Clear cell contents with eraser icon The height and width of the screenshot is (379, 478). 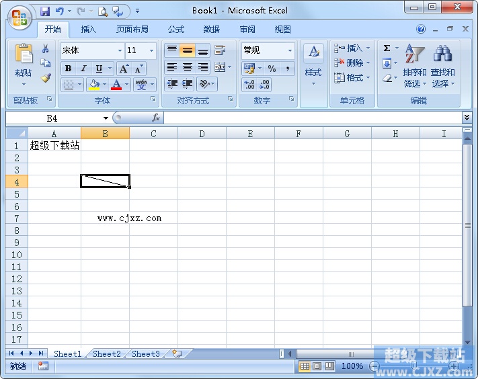pyautogui.click(x=387, y=78)
